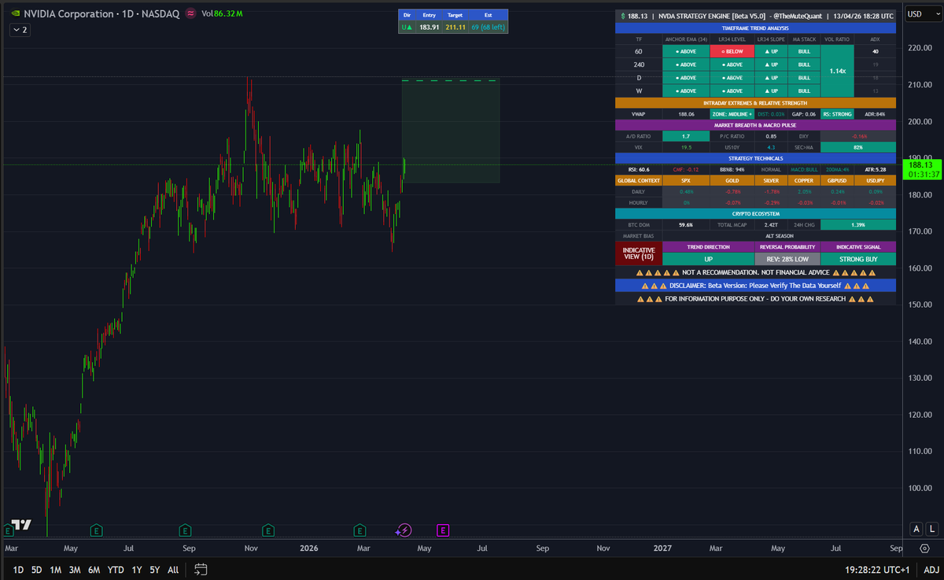Click the NVIDIA logo beside the symbol name
This screenshot has width=944, height=580.
(x=15, y=13)
